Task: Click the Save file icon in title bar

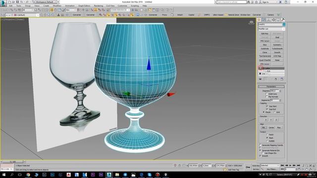Action: click(17, 2)
